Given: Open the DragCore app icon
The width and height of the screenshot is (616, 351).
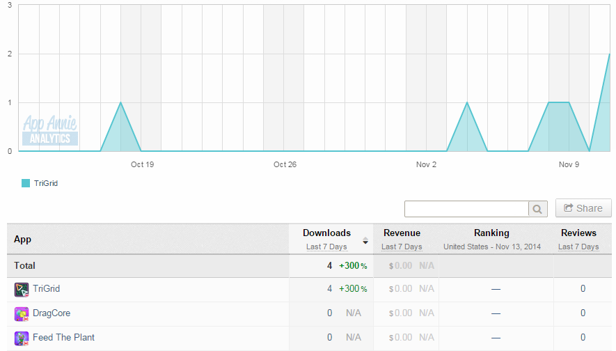Looking at the screenshot, I should pyautogui.click(x=22, y=313).
